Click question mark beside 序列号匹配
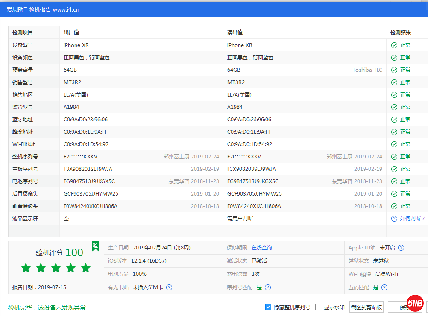428x316 pixels. tap(268, 287)
